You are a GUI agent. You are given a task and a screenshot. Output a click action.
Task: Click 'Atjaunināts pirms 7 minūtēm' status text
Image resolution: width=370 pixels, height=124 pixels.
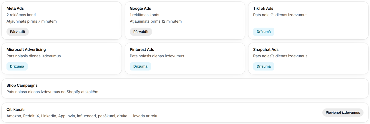[x=31, y=21]
